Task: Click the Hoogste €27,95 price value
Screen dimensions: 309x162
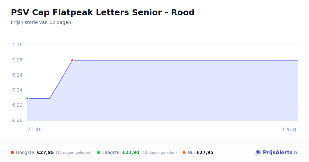Action: tap(45, 152)
